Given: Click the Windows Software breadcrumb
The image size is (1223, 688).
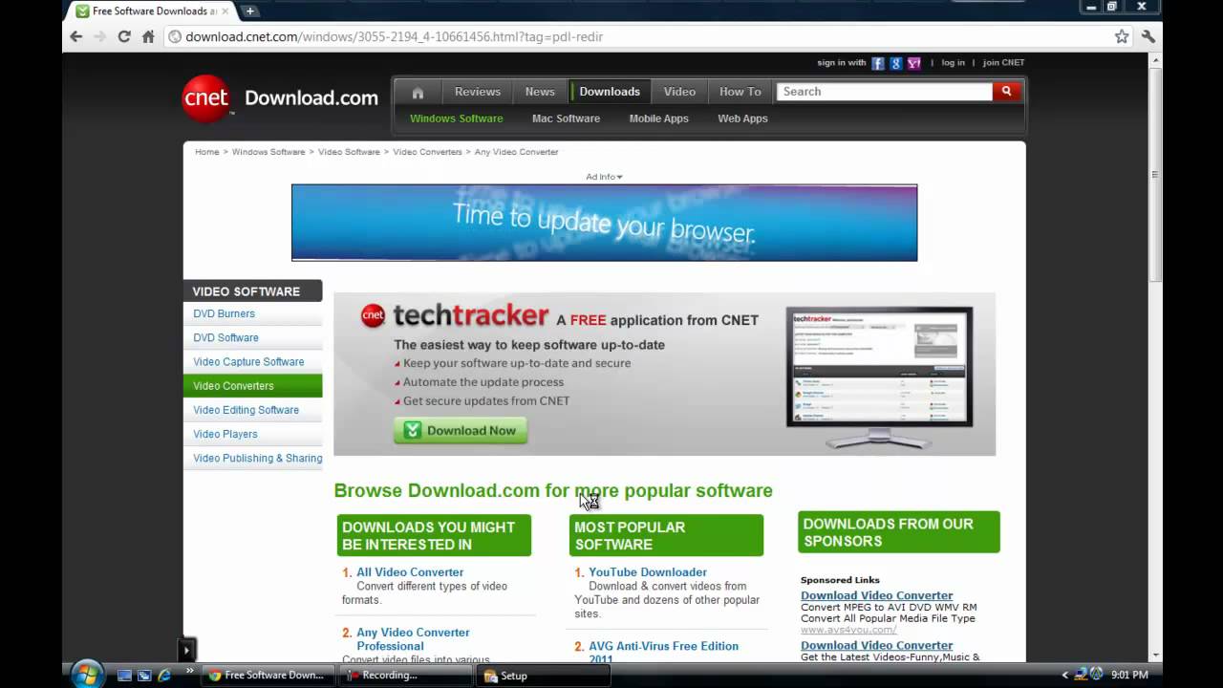Looking at the screenshot, I should [x=268, y=152].
